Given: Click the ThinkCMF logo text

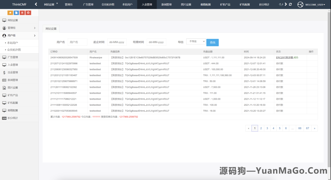Looking at the screenshot, I should click(19, 5).
